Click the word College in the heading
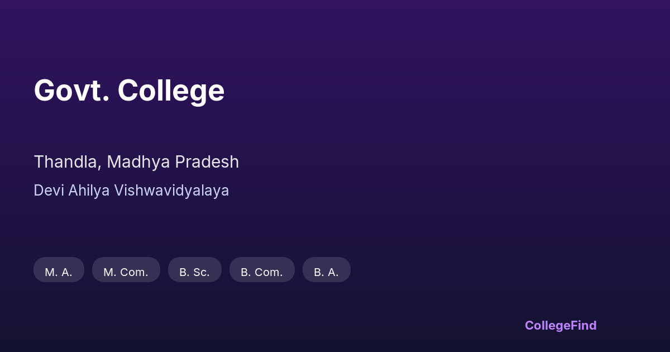The height and width of the screenshot is (352, 670). coord(171,91)
